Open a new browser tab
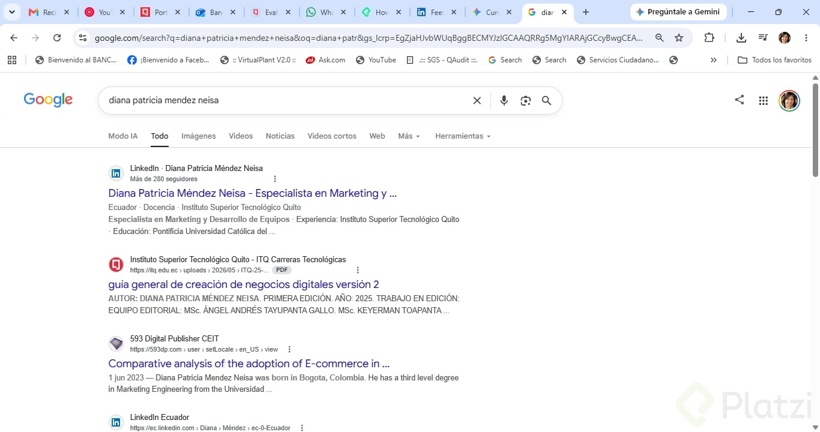820x432 pixels. point(586,12)
